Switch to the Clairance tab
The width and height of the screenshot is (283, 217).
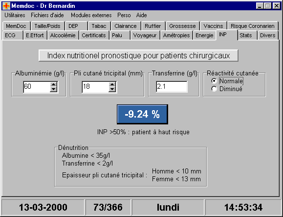(126, 26)
